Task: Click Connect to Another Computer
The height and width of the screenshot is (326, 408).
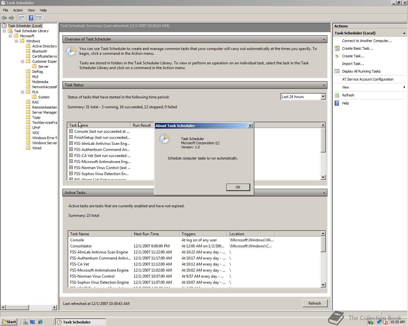Action: tap(367, 41)
